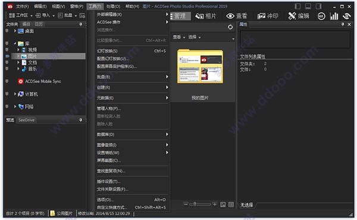Select ACDSee Mobile Sync tree item
This screenshot has height=220, width=357.
tap(43, 81)
